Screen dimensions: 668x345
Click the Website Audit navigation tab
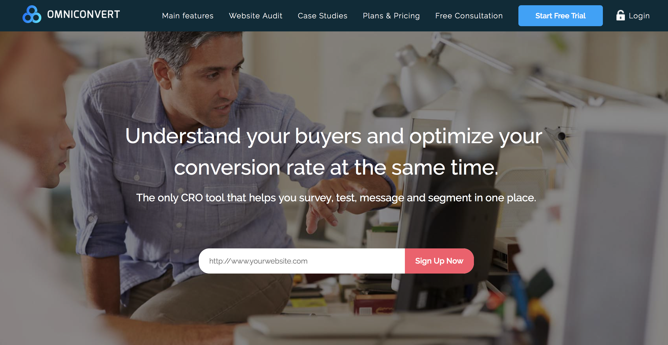pos(256,15)
